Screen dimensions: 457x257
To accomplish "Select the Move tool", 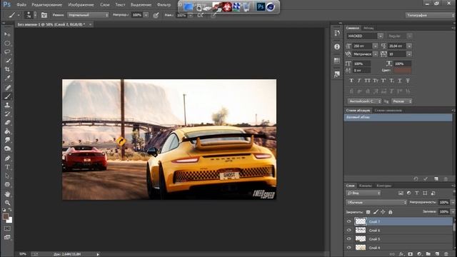I will pyautogui.click(x=7, y=34).
